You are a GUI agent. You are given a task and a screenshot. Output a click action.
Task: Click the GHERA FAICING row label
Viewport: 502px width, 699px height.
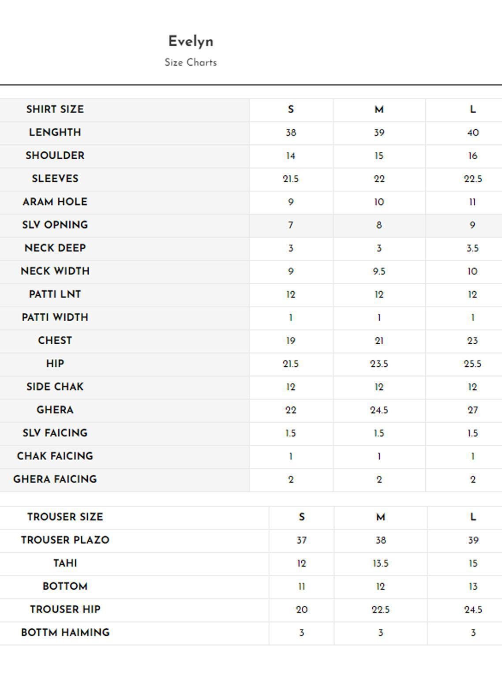click(x=55, y=479)
